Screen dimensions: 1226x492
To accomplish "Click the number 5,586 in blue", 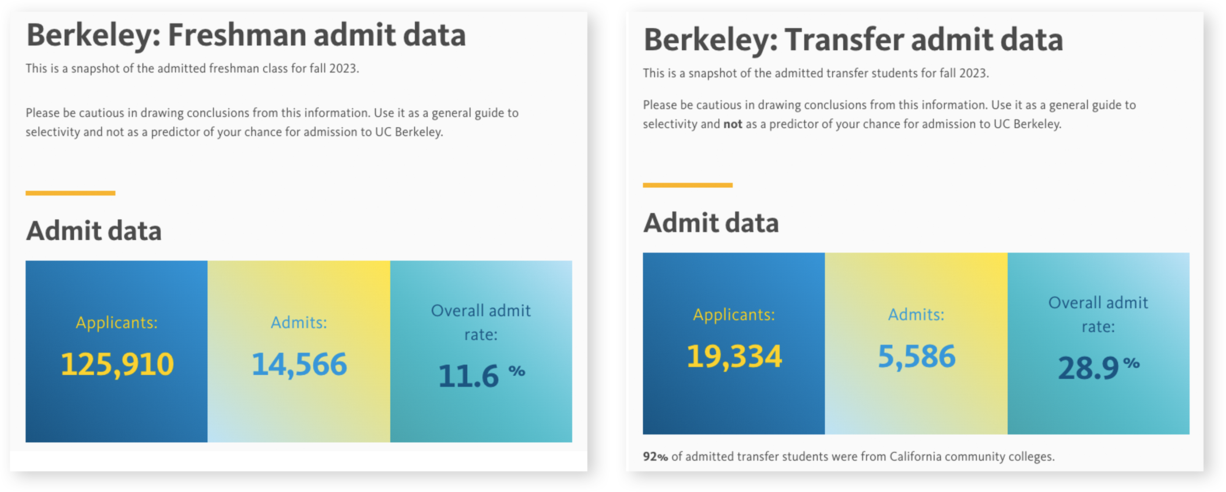I will point(916,357).
